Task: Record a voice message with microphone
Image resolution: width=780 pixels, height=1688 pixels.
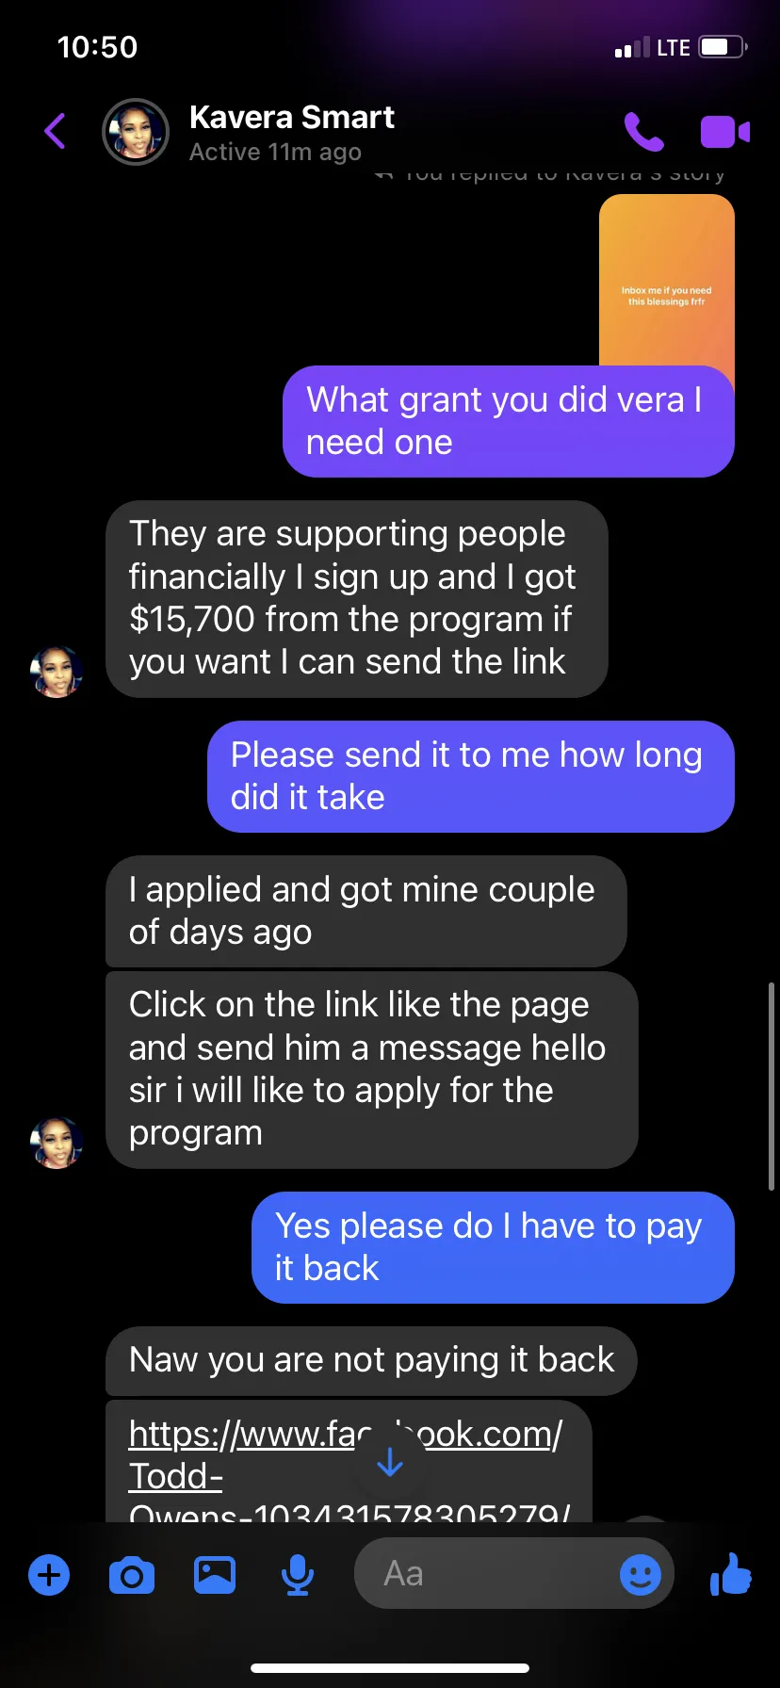Action: (298, 1575)
